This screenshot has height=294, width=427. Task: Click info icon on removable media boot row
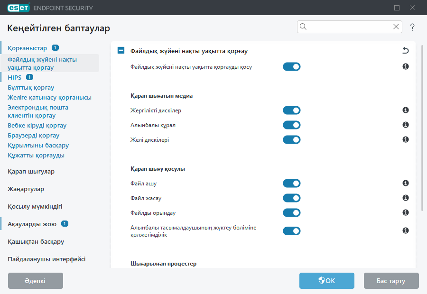[405, 231]
